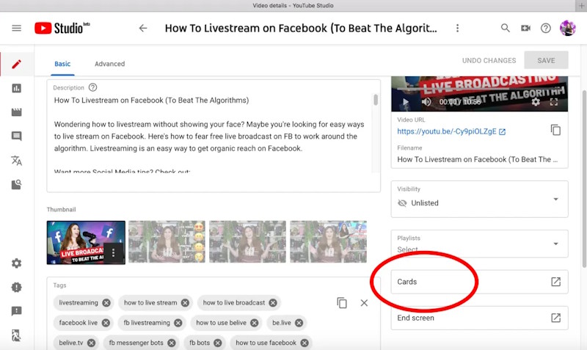The image size is (587, 350).
Task: Play the video preview
Action: (406, 102)
